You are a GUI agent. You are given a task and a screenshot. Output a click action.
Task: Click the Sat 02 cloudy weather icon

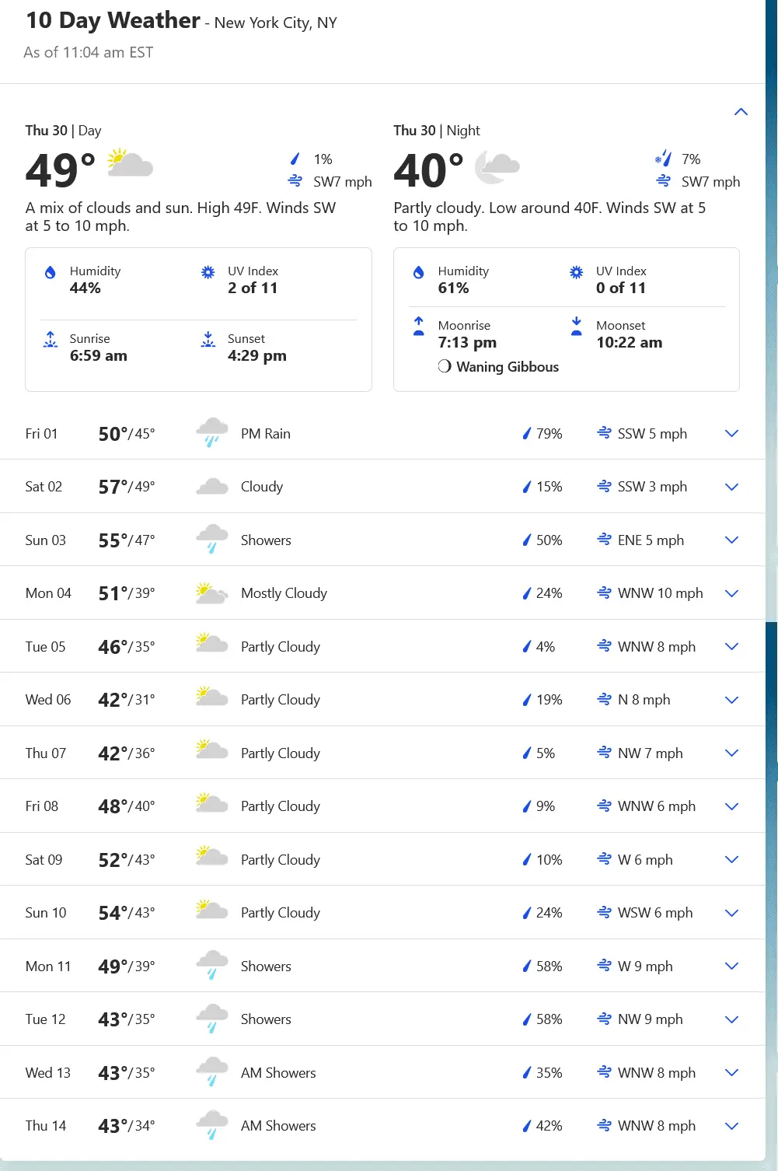coord(211,488)
